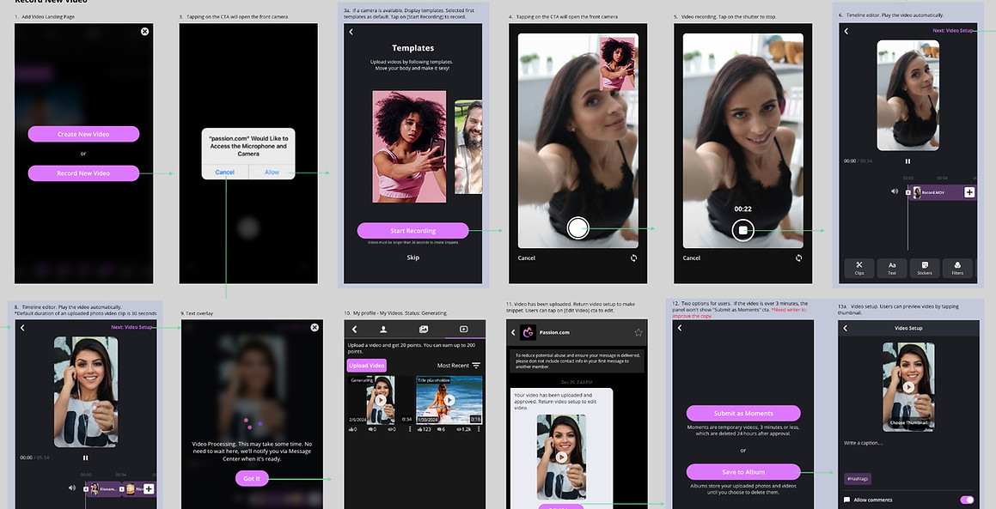Tap the Record New Video button
The height and width of the screenshot is (509, 996).
pos(83,173)
